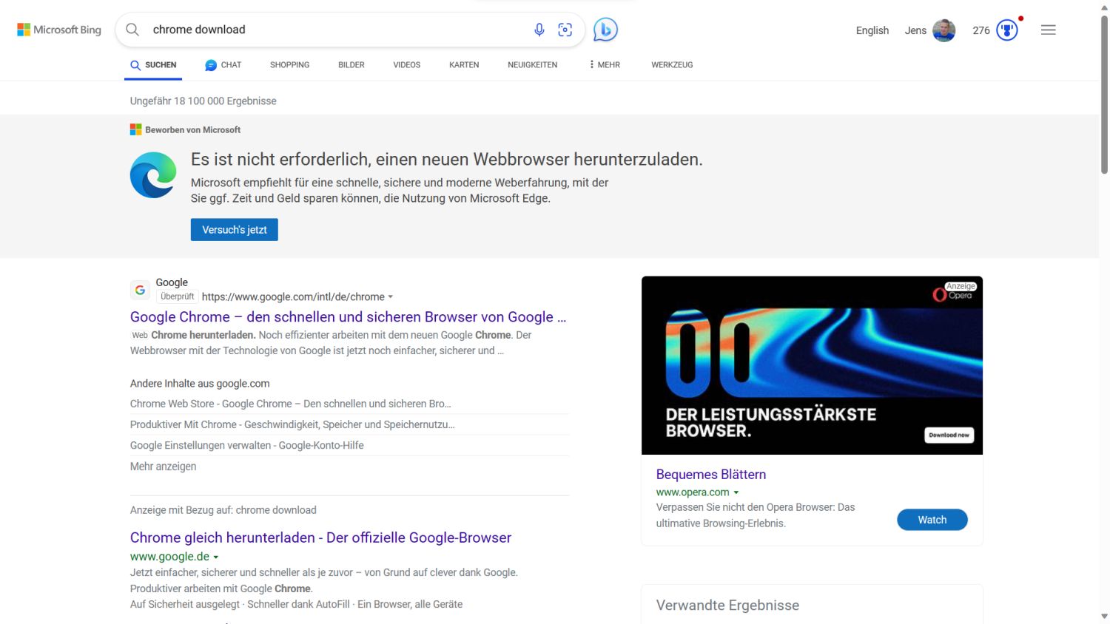Open the hamburger settings menu
Image resolution: width=1110 pixels, height=624 pixels.
click(x=1048, y=30)
